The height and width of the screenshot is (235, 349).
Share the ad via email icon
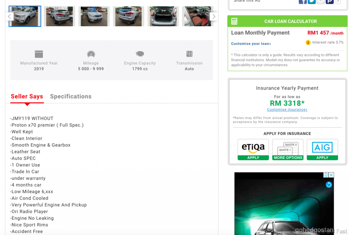(320, 1)
